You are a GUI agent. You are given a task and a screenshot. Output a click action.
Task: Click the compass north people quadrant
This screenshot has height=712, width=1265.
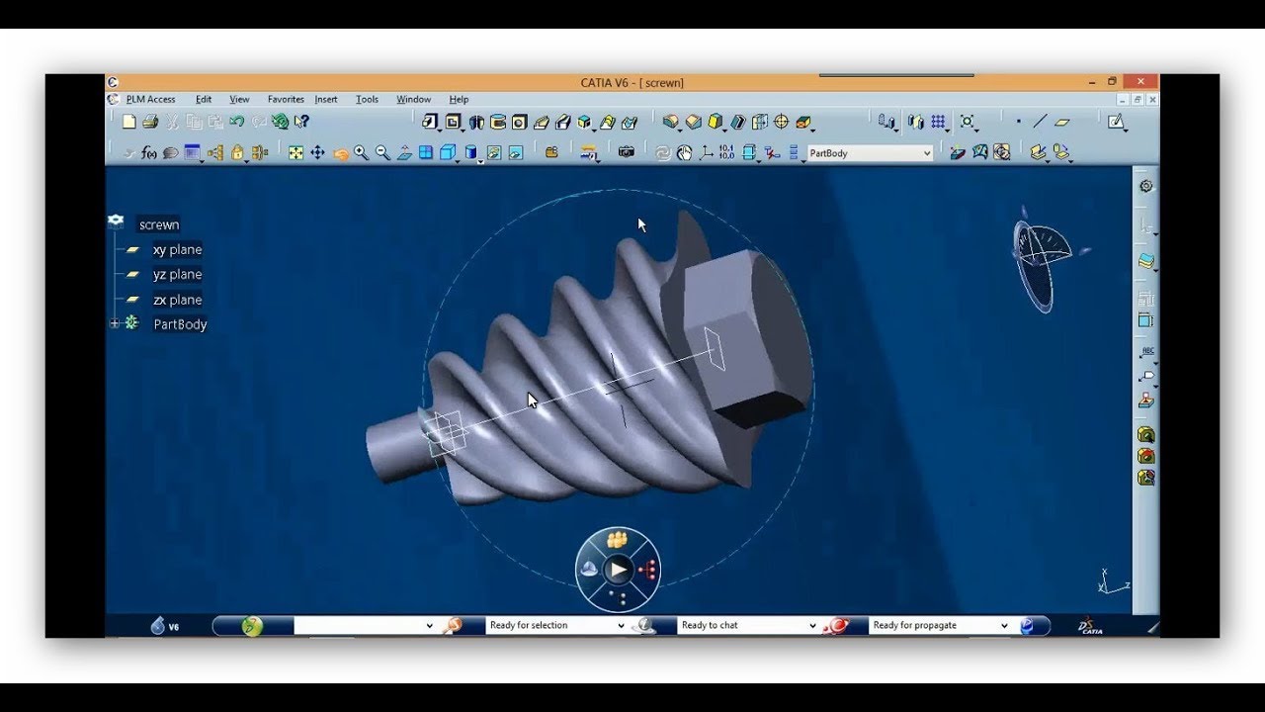(618, 540)
